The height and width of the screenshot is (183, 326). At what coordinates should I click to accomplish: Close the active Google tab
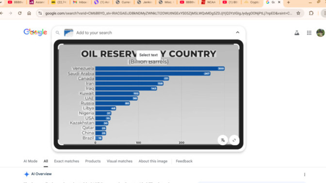click(x=279, y=2)
